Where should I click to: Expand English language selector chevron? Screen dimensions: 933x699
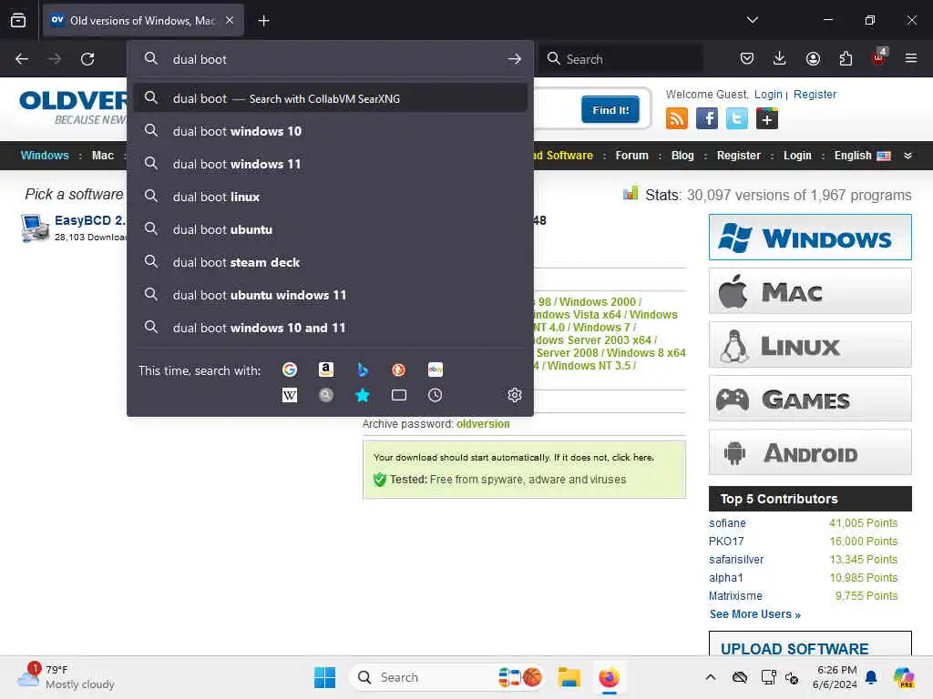click(907, 156)
